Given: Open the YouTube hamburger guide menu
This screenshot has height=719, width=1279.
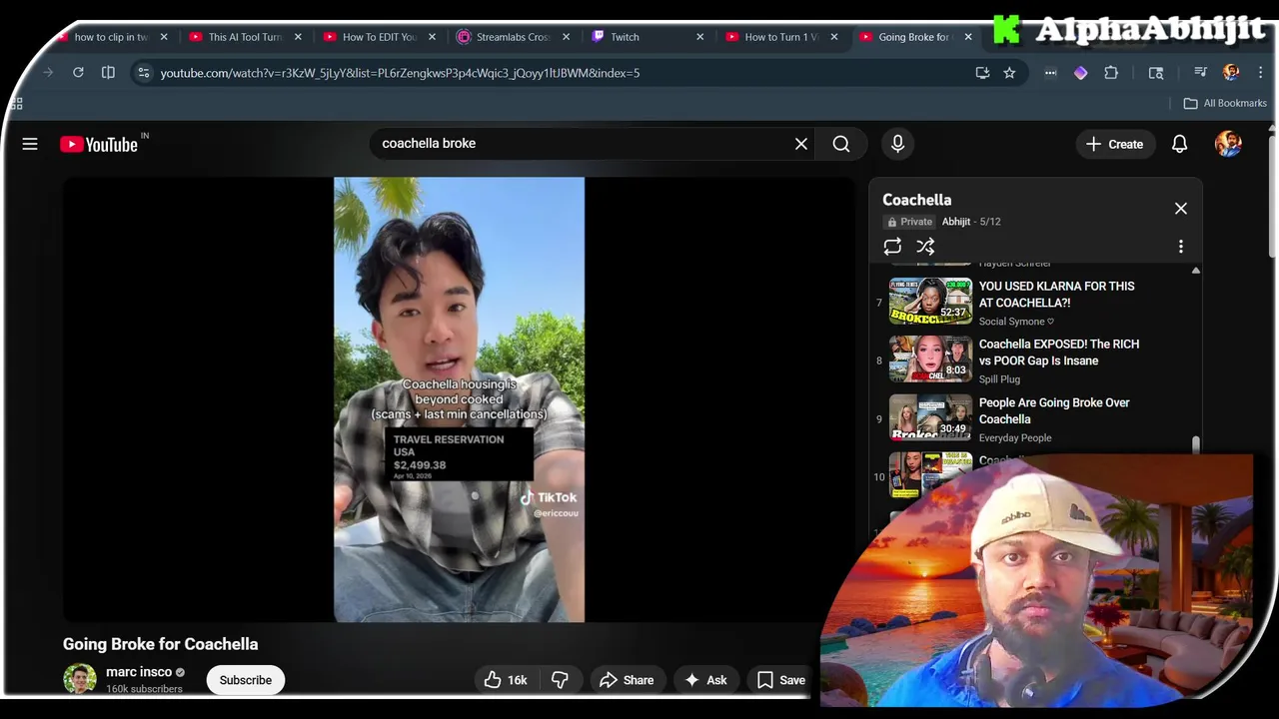Looking at the screenshot, I should [30, 144].
